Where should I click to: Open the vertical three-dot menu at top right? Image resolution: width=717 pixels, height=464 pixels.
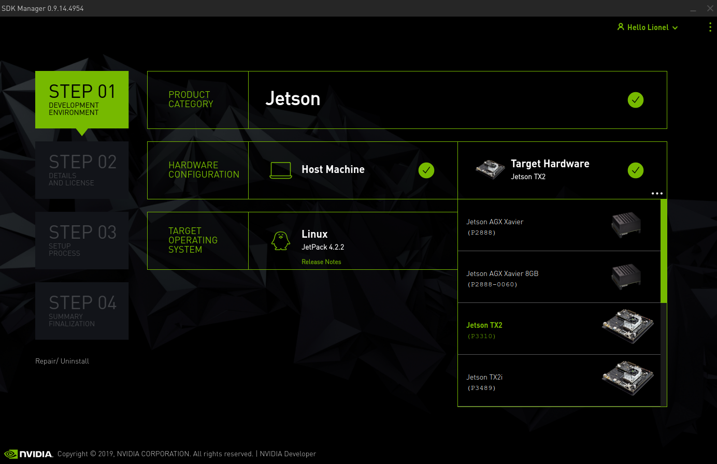coord(710,27)
